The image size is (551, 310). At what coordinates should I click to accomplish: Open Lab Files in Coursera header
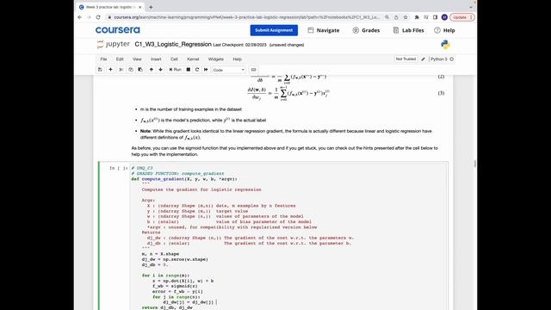click(408, 30)
